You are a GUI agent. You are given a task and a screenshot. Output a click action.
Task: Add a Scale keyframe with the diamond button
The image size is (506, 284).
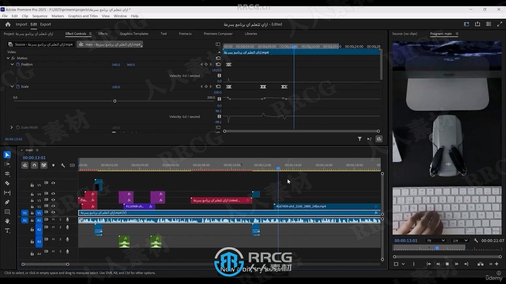(206, 86)
